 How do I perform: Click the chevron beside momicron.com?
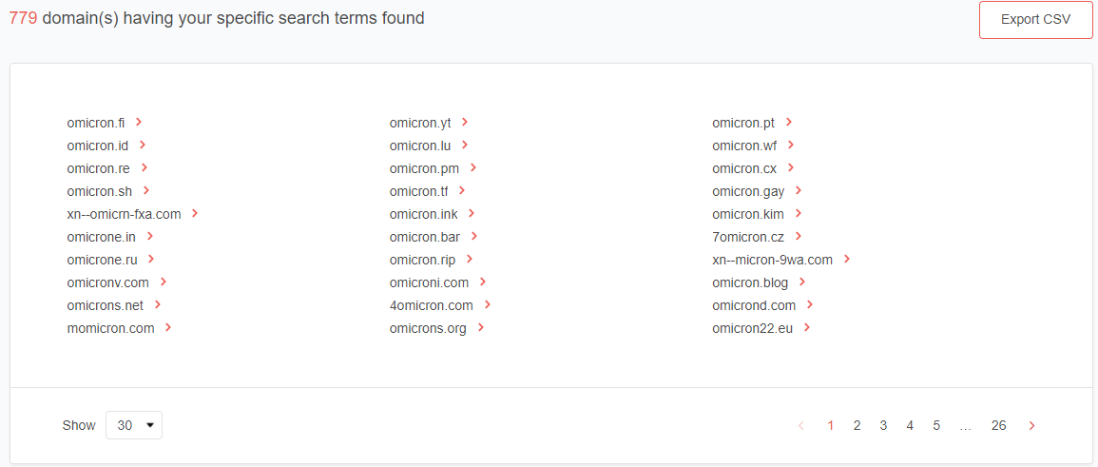168,327
